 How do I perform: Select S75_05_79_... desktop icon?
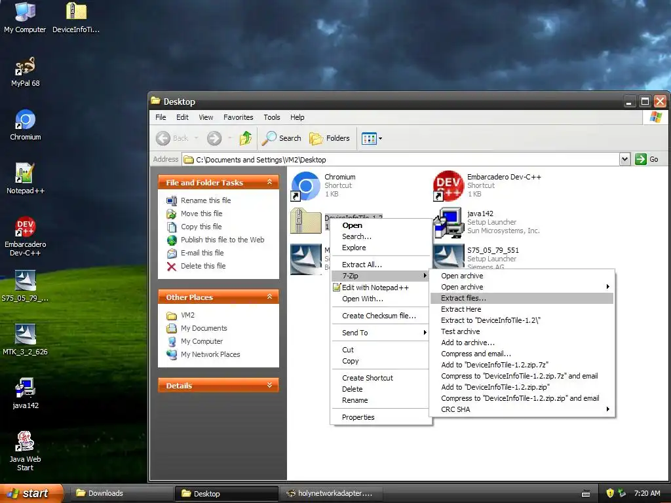coord(25,286)
